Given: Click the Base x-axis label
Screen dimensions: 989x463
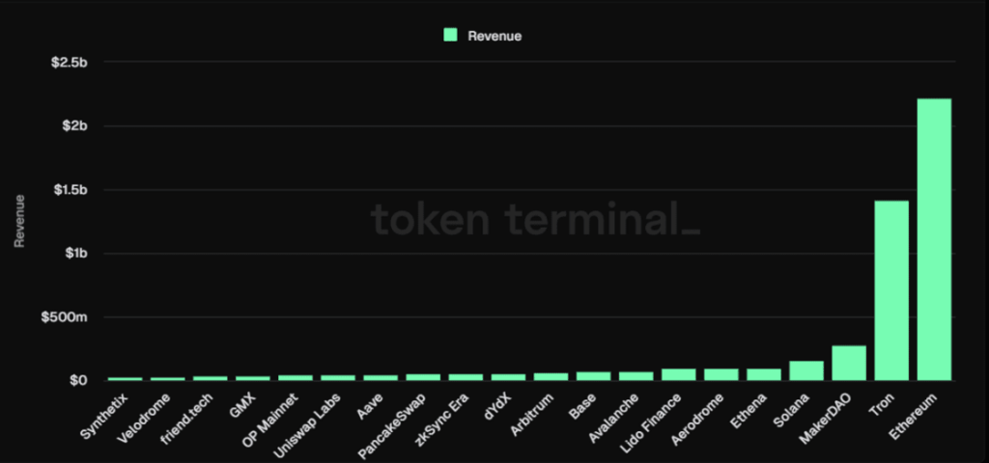Looking at the screenshot, I should (582, 404).
